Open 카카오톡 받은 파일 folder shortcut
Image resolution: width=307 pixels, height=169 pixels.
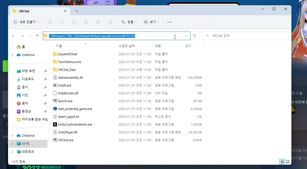(x=32, y=120)
